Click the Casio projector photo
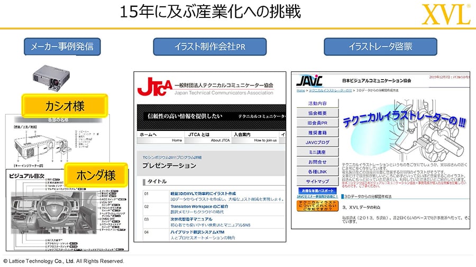The width and height of the screenshot is (476, 267). [51, 78]
